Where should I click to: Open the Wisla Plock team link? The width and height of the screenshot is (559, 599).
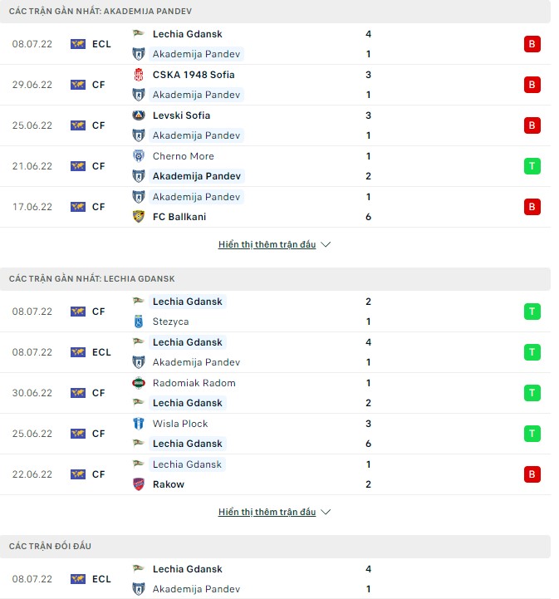tap(180, 424)
